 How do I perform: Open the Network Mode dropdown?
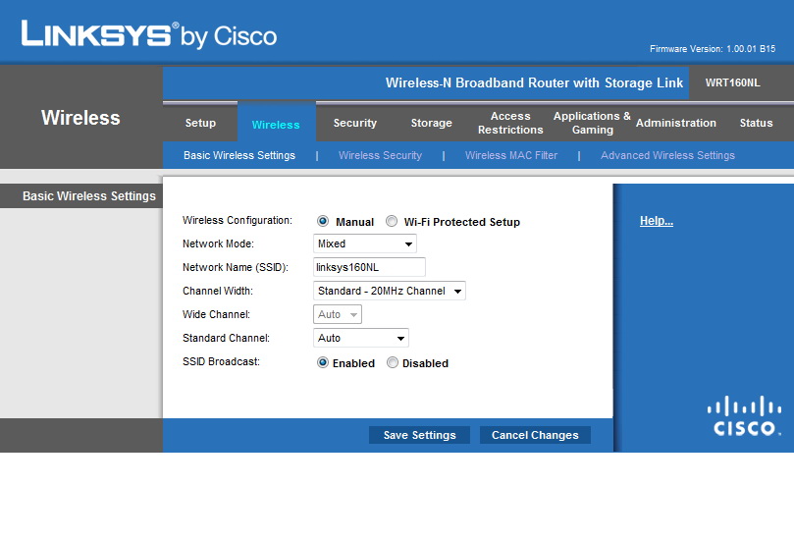click(x=365, y=243)
